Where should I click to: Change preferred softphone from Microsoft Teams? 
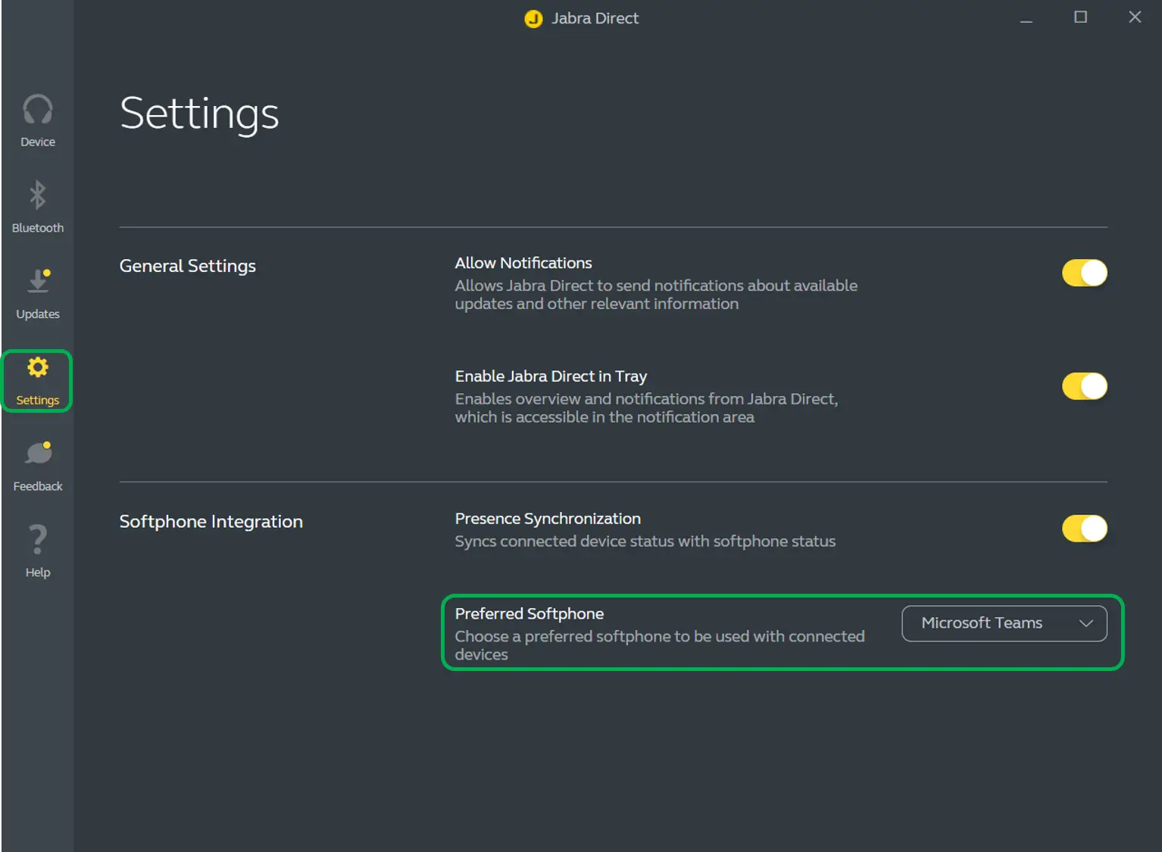1004,623
